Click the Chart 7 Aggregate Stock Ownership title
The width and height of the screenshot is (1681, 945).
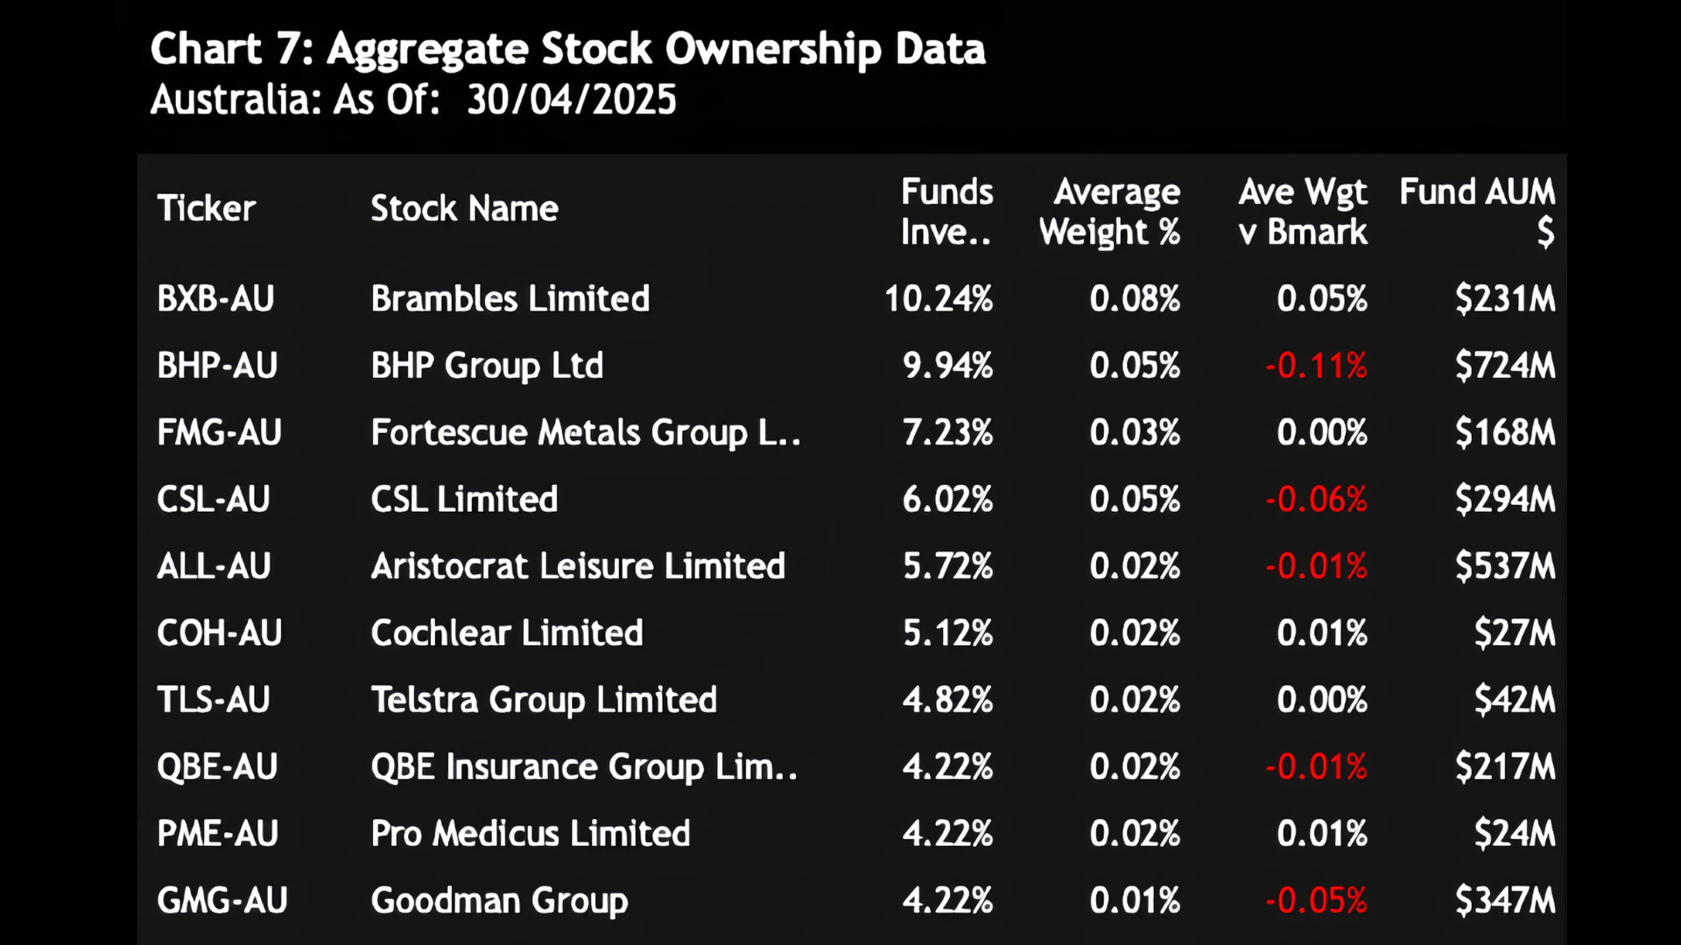tap(567, 49)
